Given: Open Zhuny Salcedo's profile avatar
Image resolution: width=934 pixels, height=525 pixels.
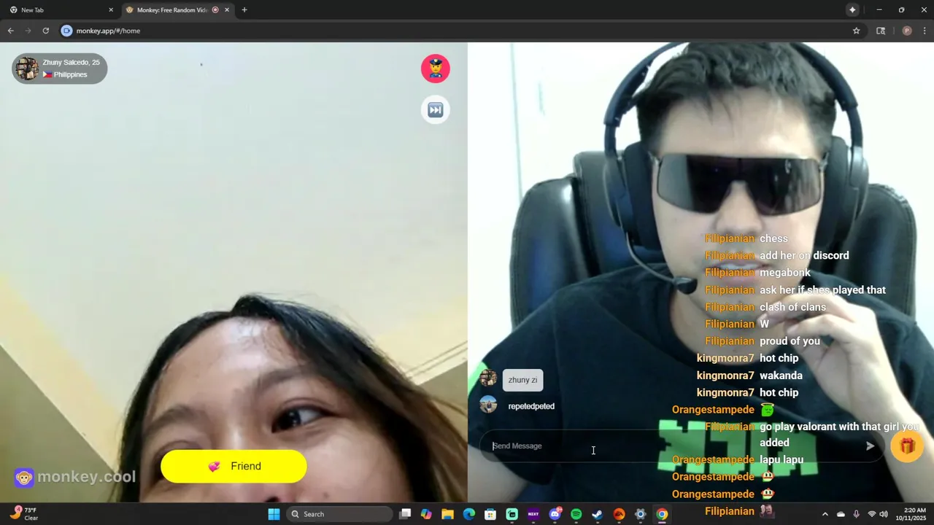Looking at the screenshot, I should coord(28,69).
